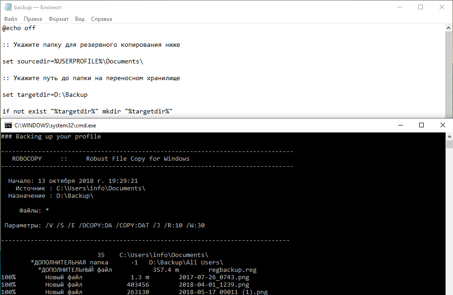Click the Notepad icon in the backup title bar
The height and width of the screenshot is (295, 453).
[8, 7]
